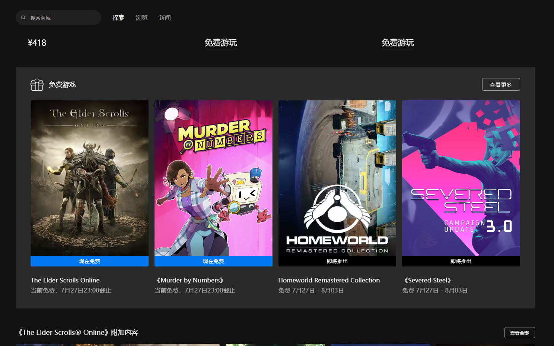Click 《The Elder Scrolls® Online》附加内容 heading
This screenshot has width=554, height=346.
point(78,333)
